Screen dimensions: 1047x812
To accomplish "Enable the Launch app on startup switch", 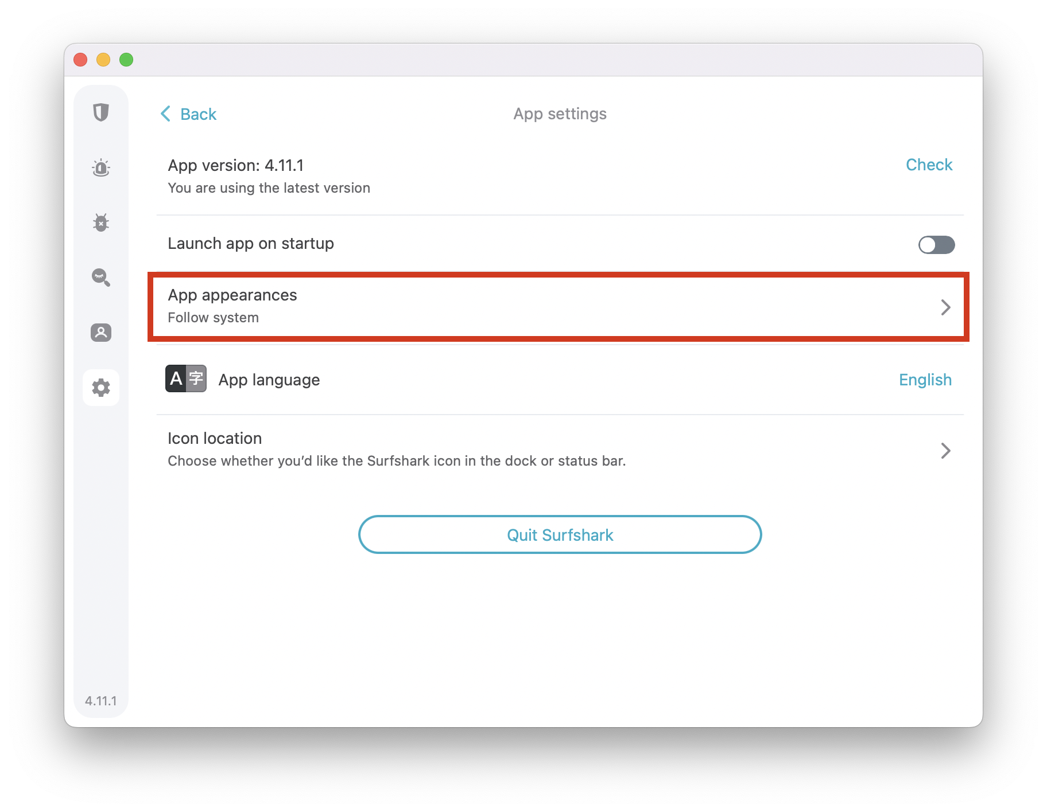I will (936, 245).
